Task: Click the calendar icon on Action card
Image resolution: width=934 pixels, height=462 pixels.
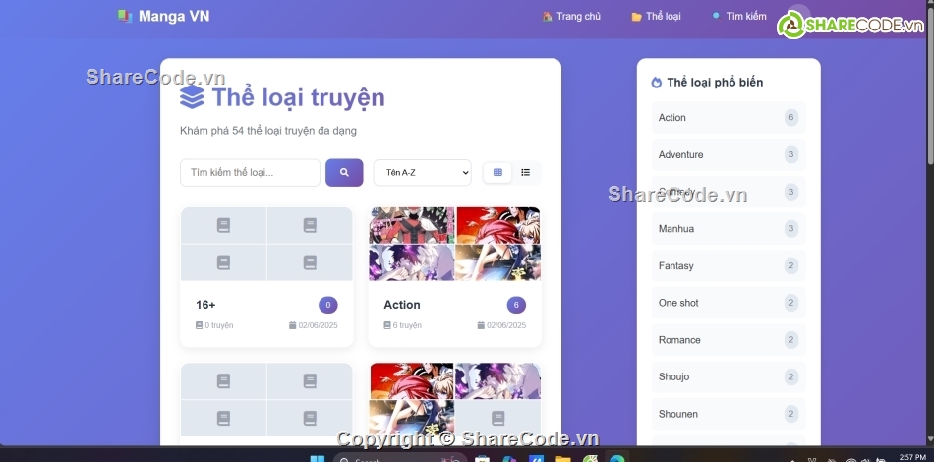Action: click(481, 325)
